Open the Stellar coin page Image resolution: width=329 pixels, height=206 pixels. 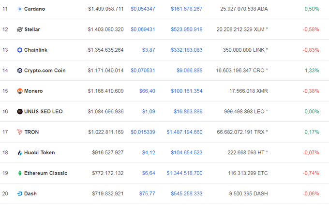click(x=32, y=29)
